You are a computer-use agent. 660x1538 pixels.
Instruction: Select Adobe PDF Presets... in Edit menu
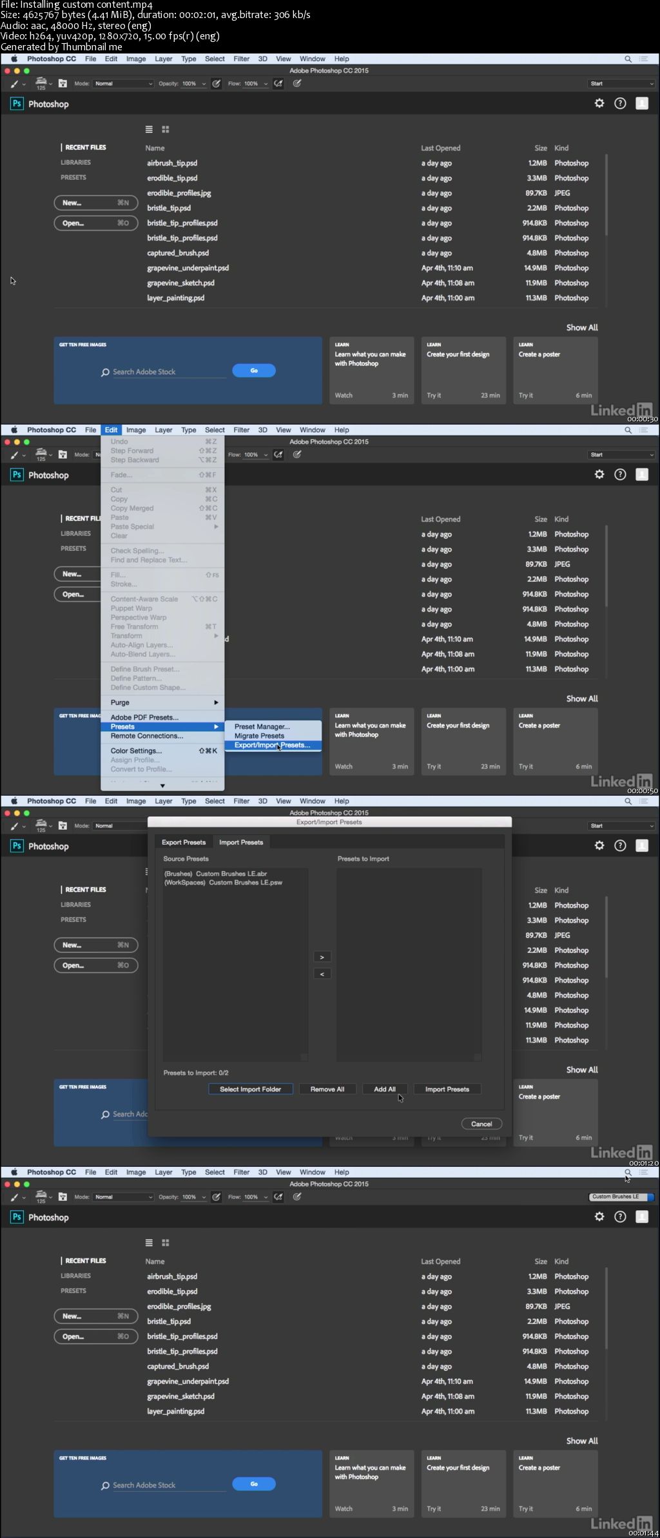[162, 717]
